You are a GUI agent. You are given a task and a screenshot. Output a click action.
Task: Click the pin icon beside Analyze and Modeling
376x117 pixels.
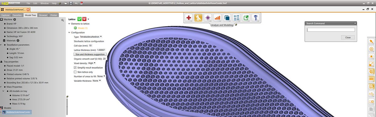[236, 25]
